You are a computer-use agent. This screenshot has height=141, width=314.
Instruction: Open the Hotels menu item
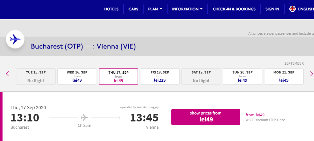[111, 9]
